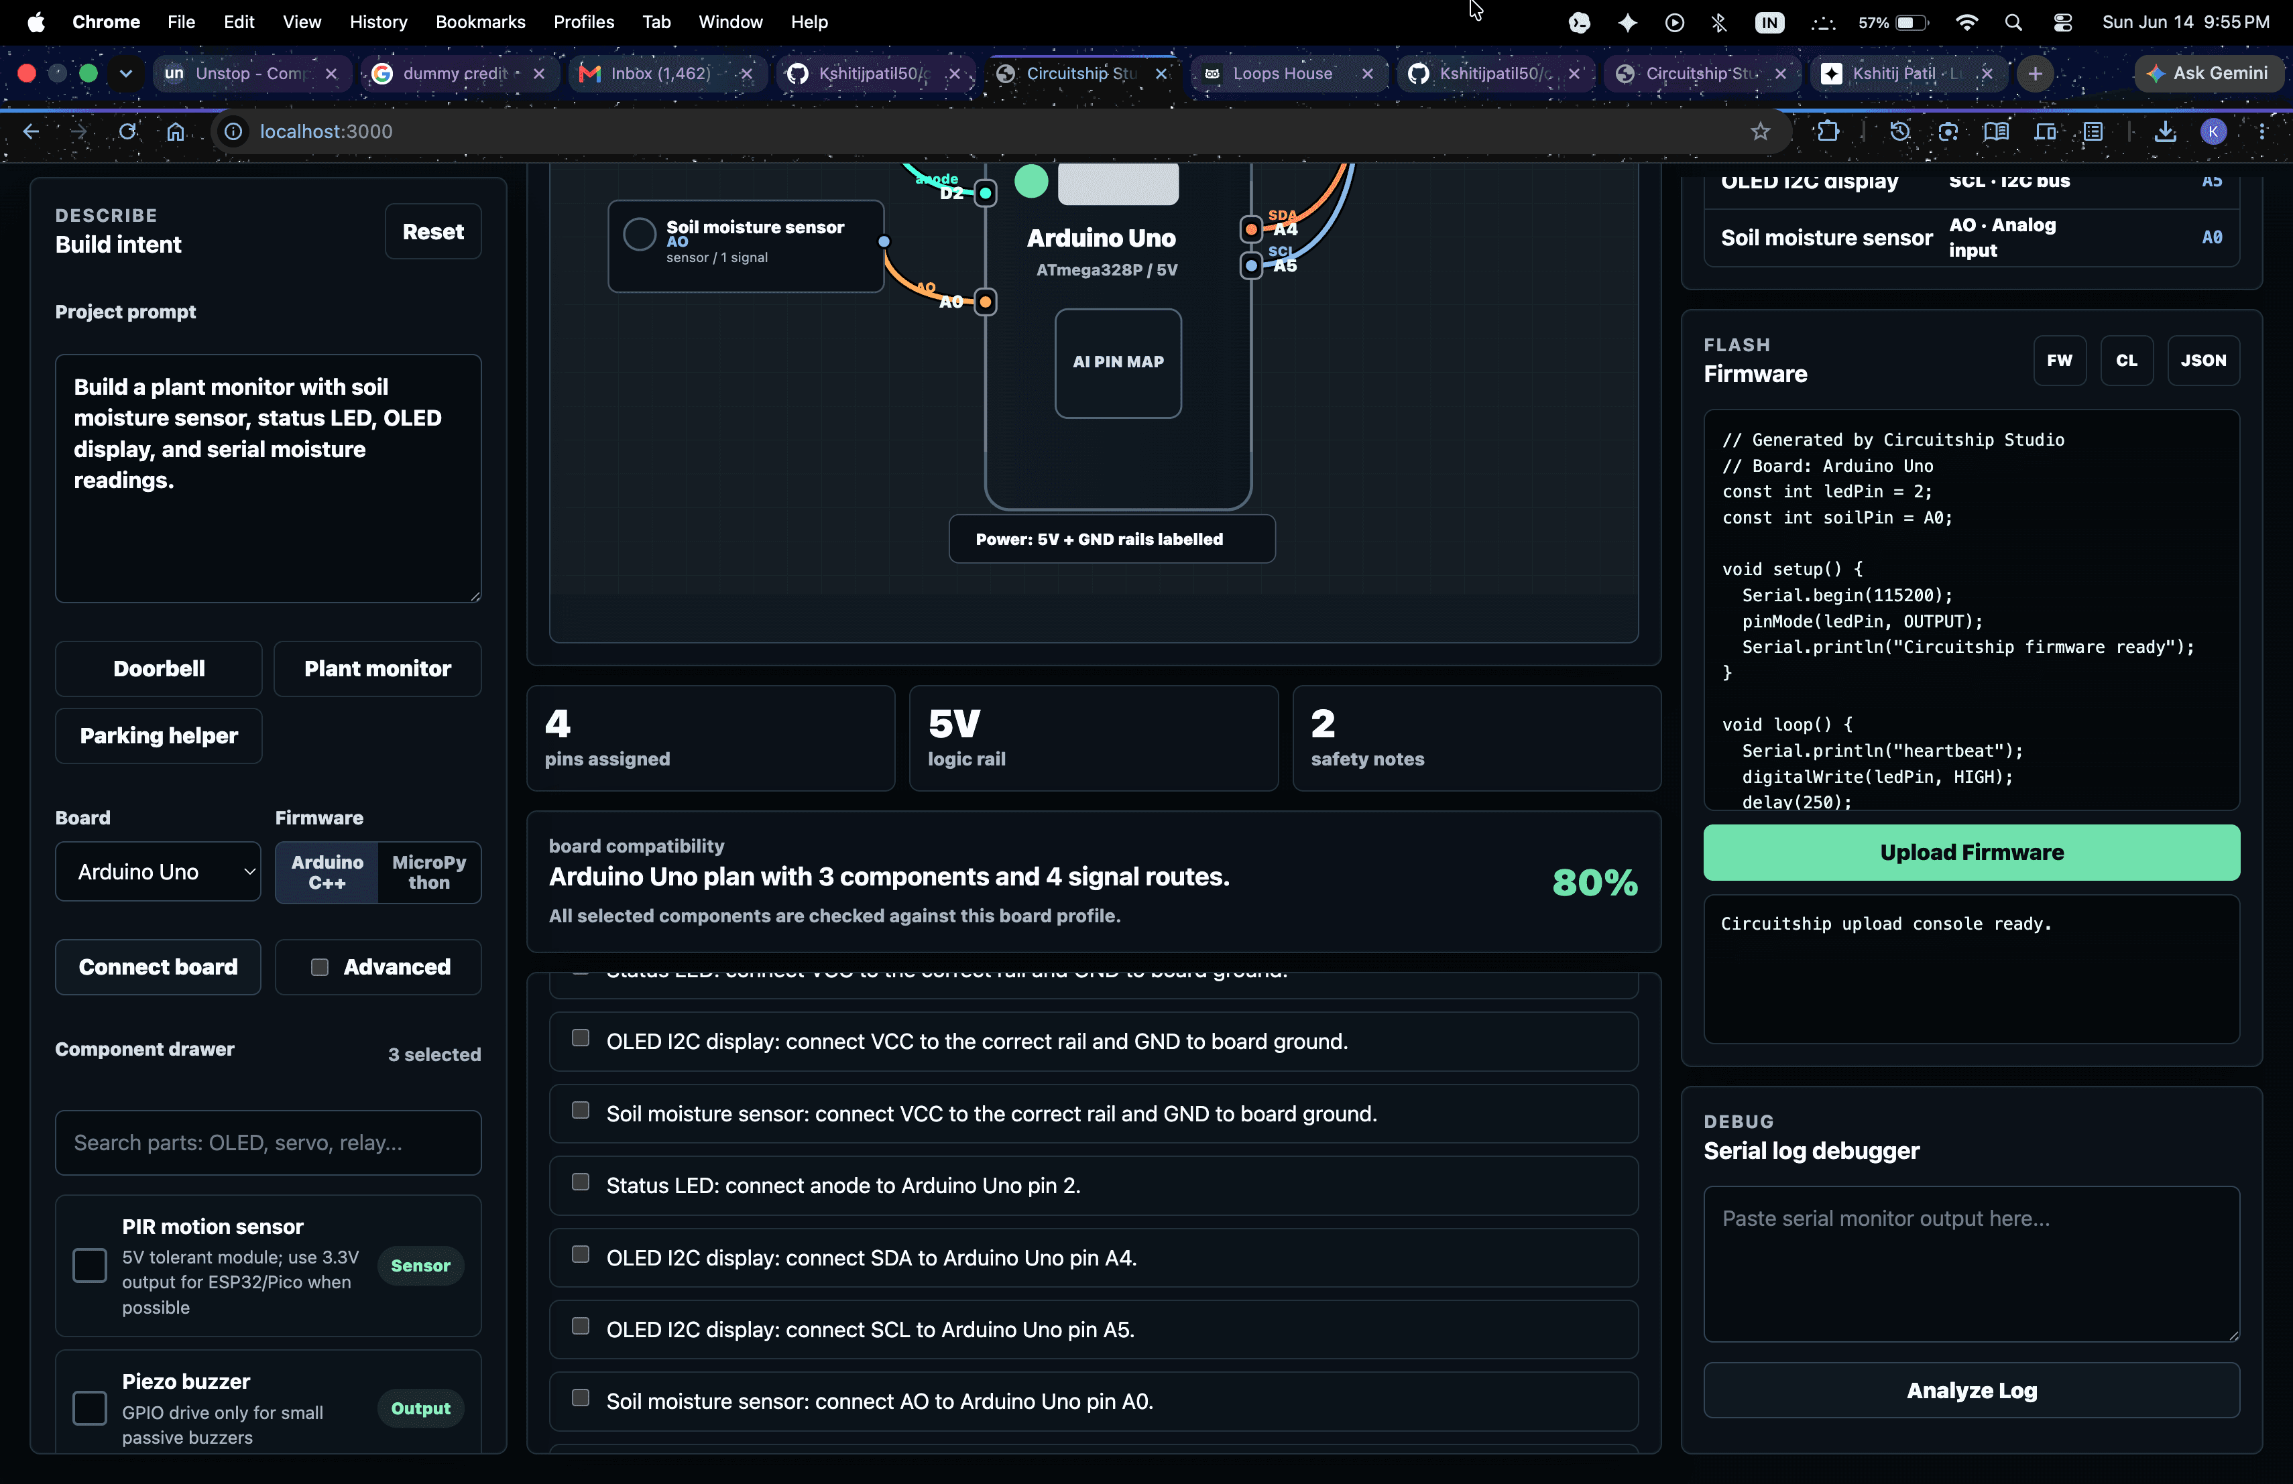This screenshot has height=1484, width=2293.
Task: Check Soil moisture sensor VCC rail step
Action: pos(580,1109)
